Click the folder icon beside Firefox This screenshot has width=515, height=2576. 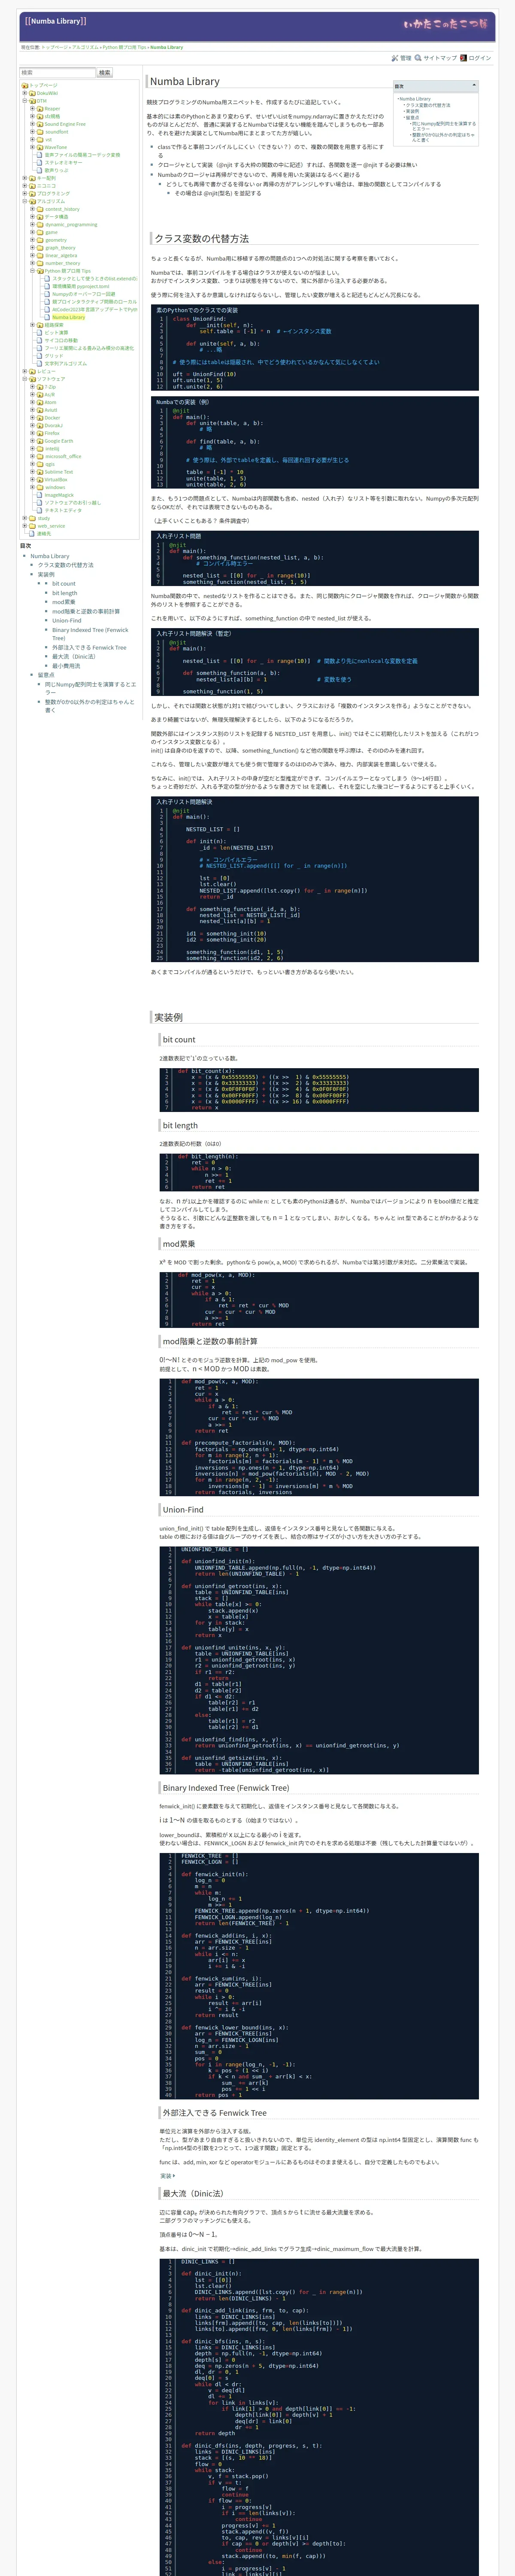pos(40,433)
